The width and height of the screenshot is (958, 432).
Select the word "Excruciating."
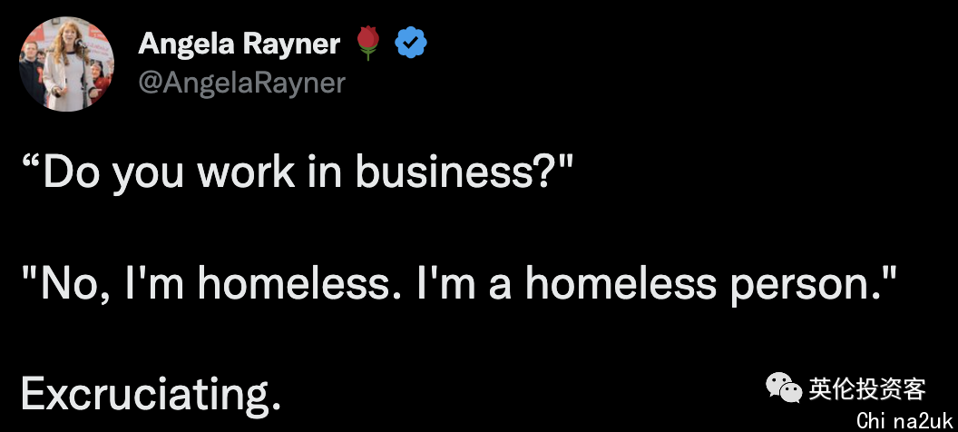tap(152, 394)
